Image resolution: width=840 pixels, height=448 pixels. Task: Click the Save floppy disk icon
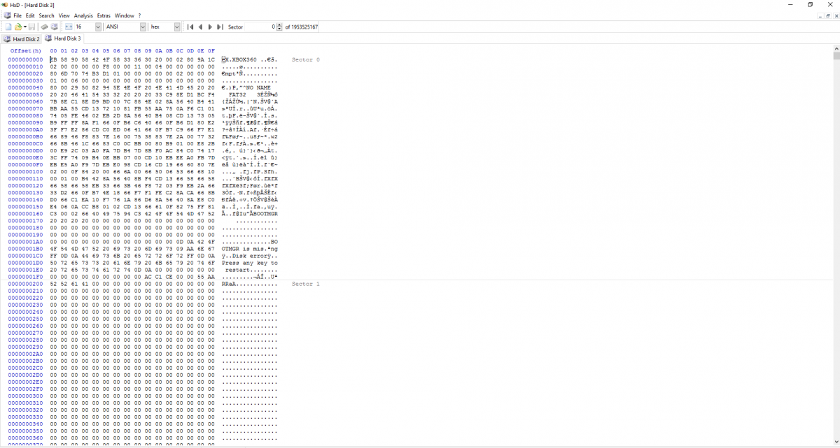(x=32, y=27)
